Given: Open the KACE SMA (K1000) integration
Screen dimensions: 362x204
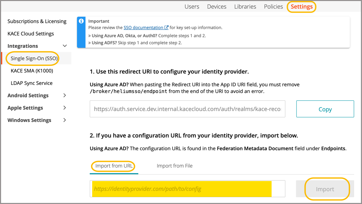Looking at the screenshot, I should [x=32, y=71].
